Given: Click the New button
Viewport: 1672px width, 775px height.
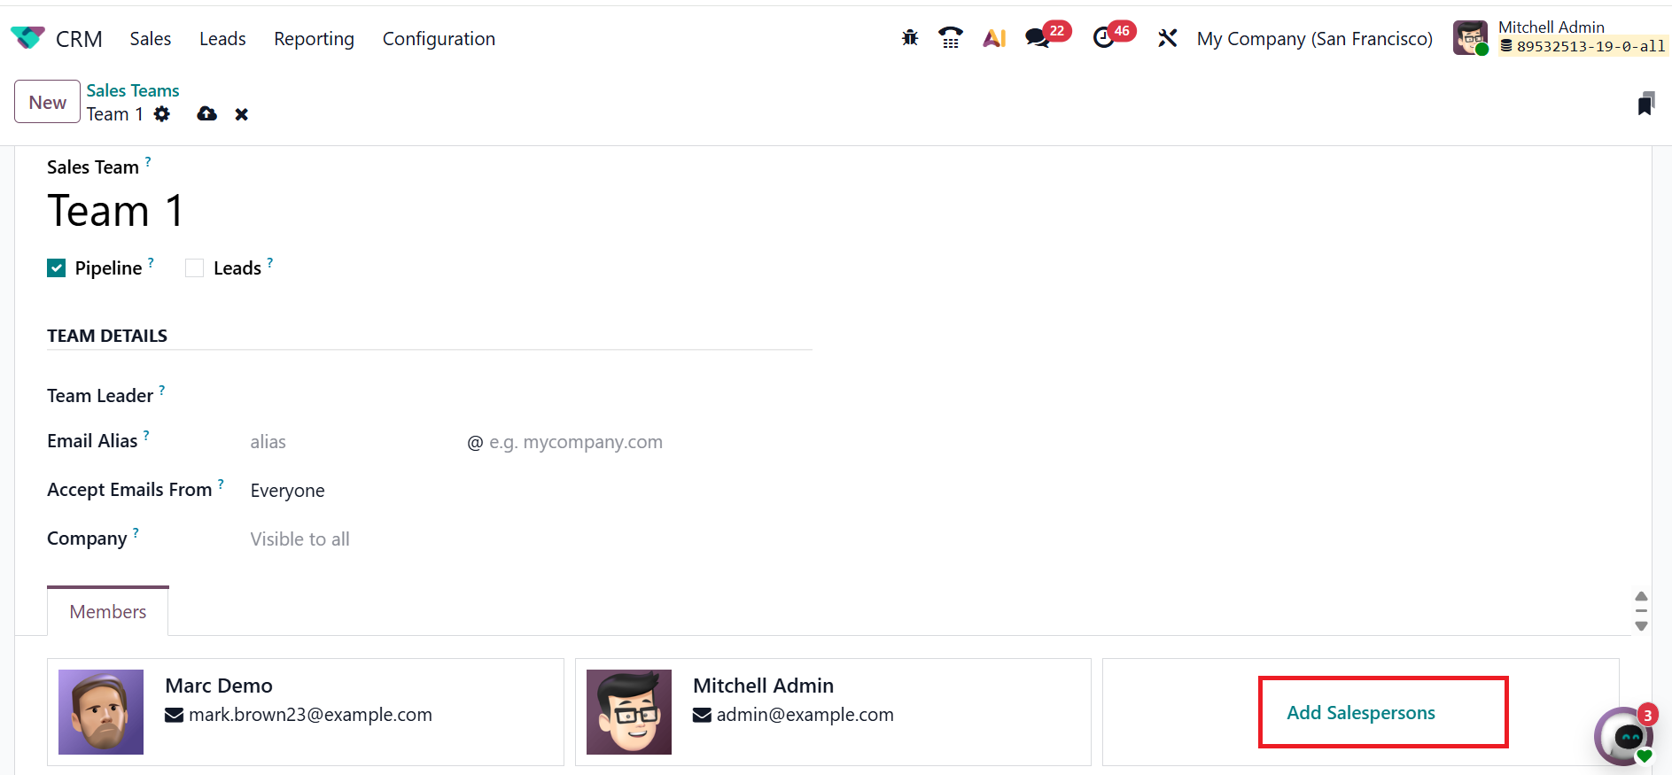Looking at the screenshot, I should (x=47, y=102).
